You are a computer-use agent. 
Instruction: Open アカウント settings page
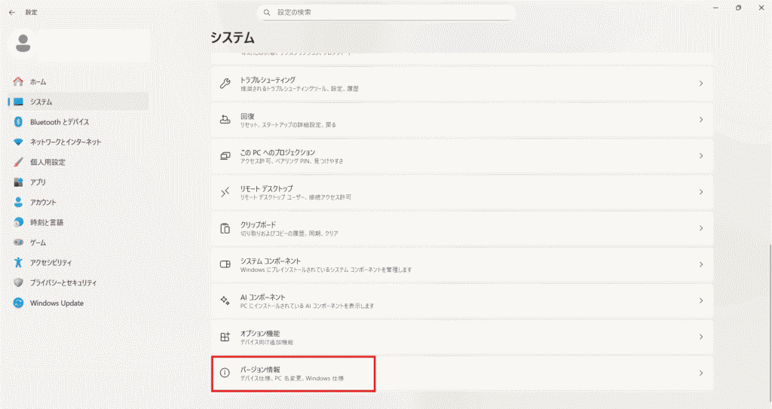[78, 203]
